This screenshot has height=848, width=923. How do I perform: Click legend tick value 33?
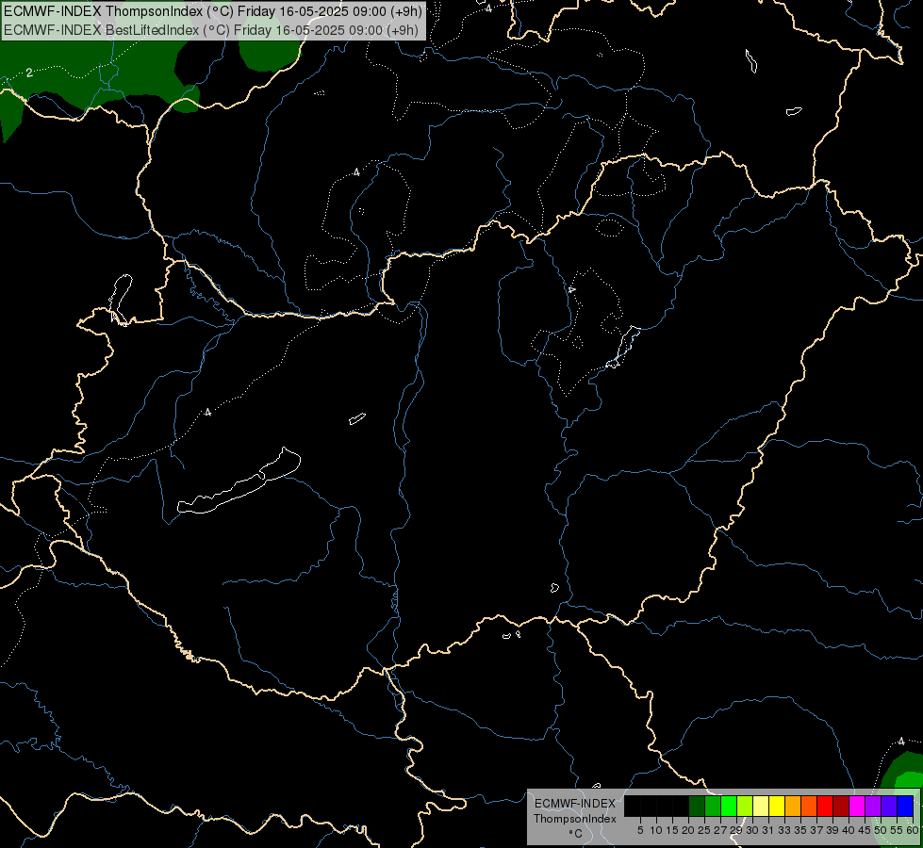tap(784, 830)
